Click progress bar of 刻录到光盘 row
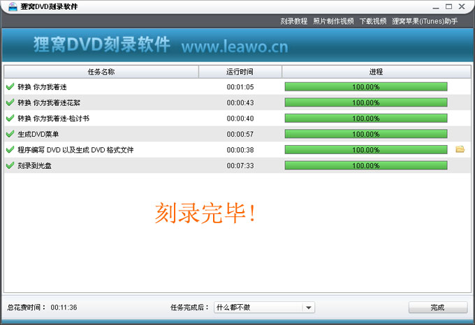Screen dimensions: 475x325 coord(366,165)
